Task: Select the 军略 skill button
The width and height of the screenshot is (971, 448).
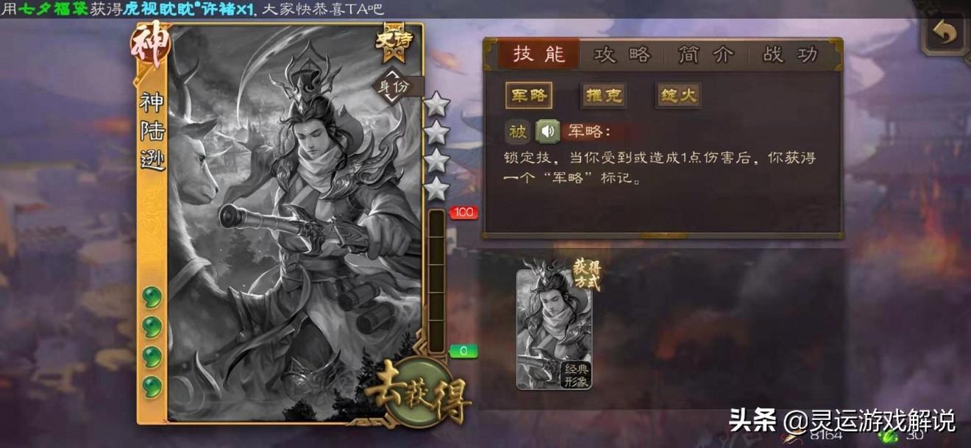Action: point(528,96)
